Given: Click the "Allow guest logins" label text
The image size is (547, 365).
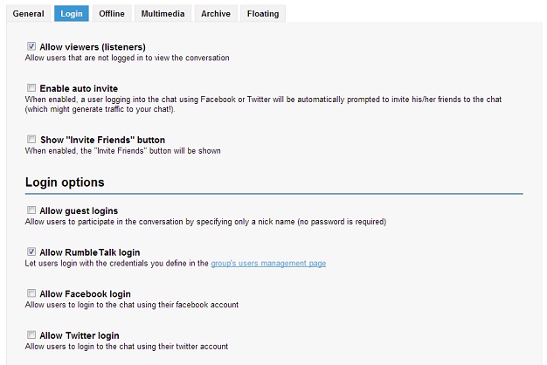Looking at the screenshot, I should coord(79,210).
